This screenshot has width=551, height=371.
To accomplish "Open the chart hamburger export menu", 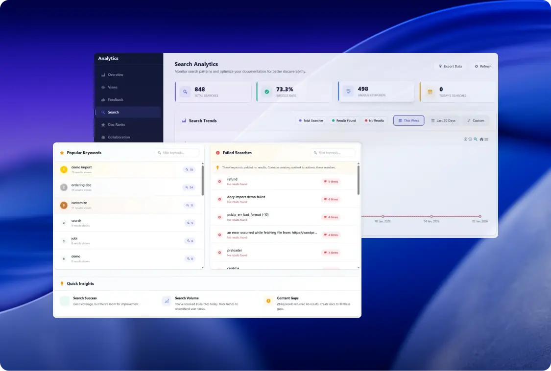I will click(x=486, y=139).
